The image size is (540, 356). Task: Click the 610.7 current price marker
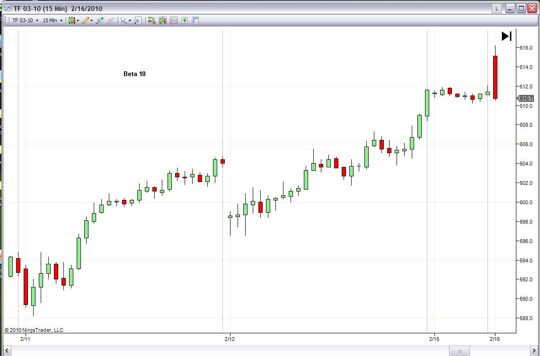pos(525,98)
